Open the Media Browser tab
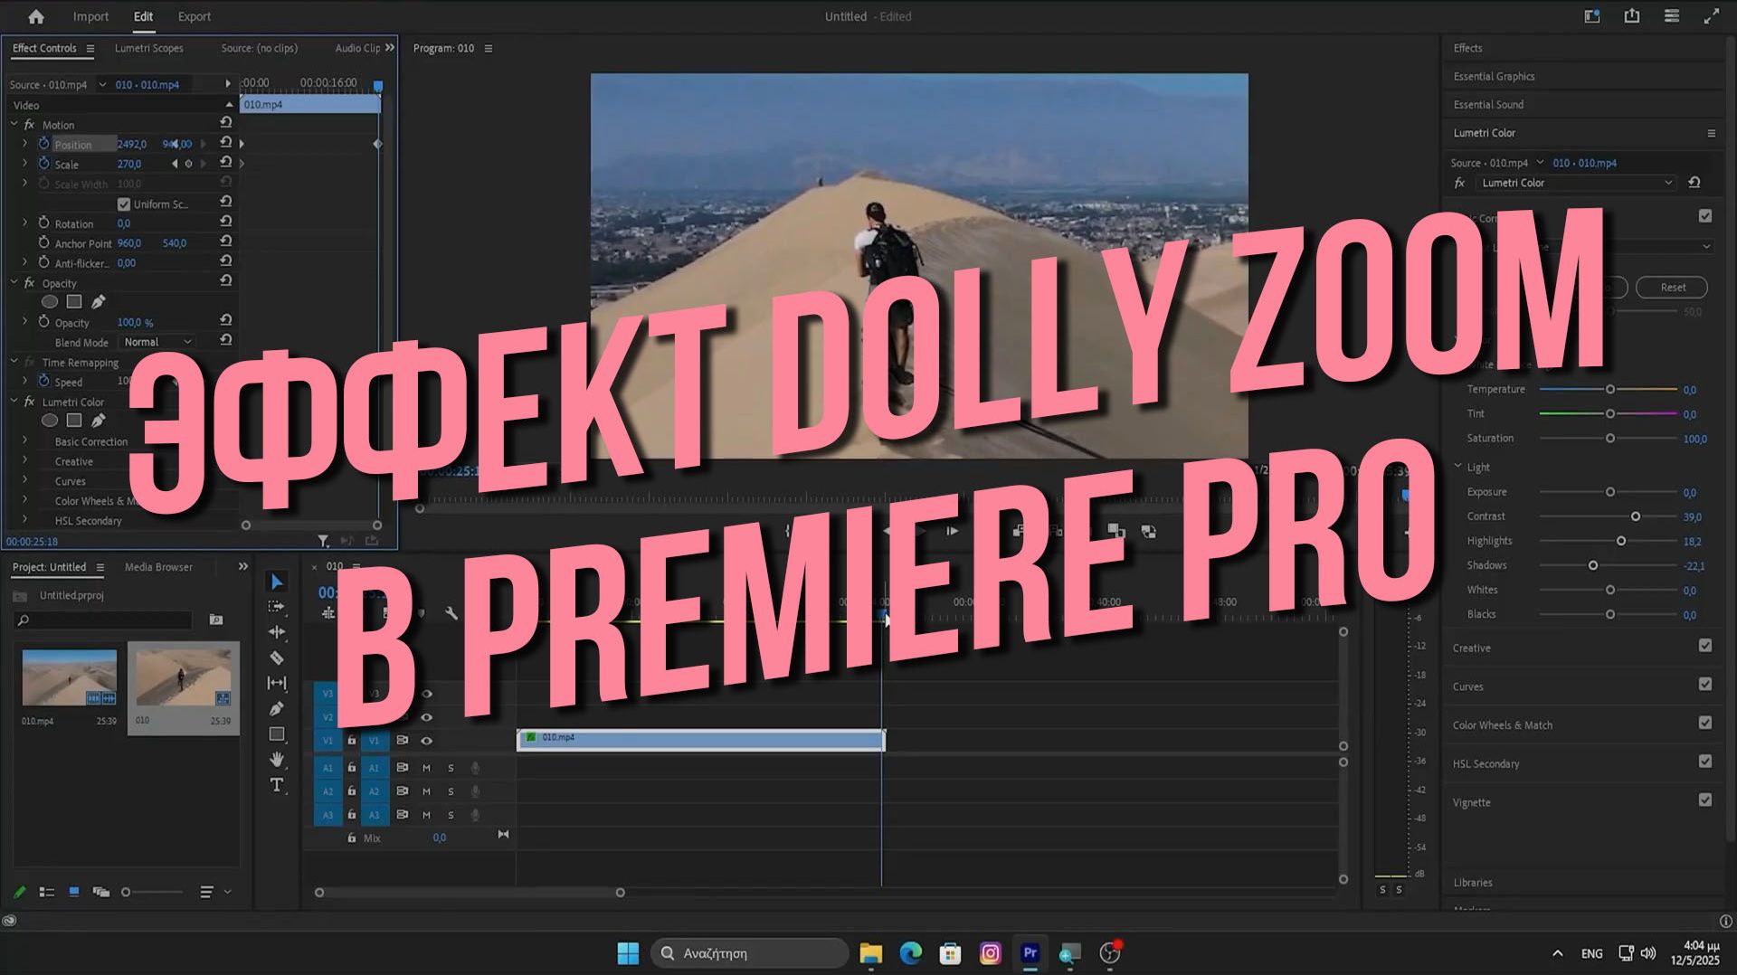1737x975 pixels. (x=158, y=567)
